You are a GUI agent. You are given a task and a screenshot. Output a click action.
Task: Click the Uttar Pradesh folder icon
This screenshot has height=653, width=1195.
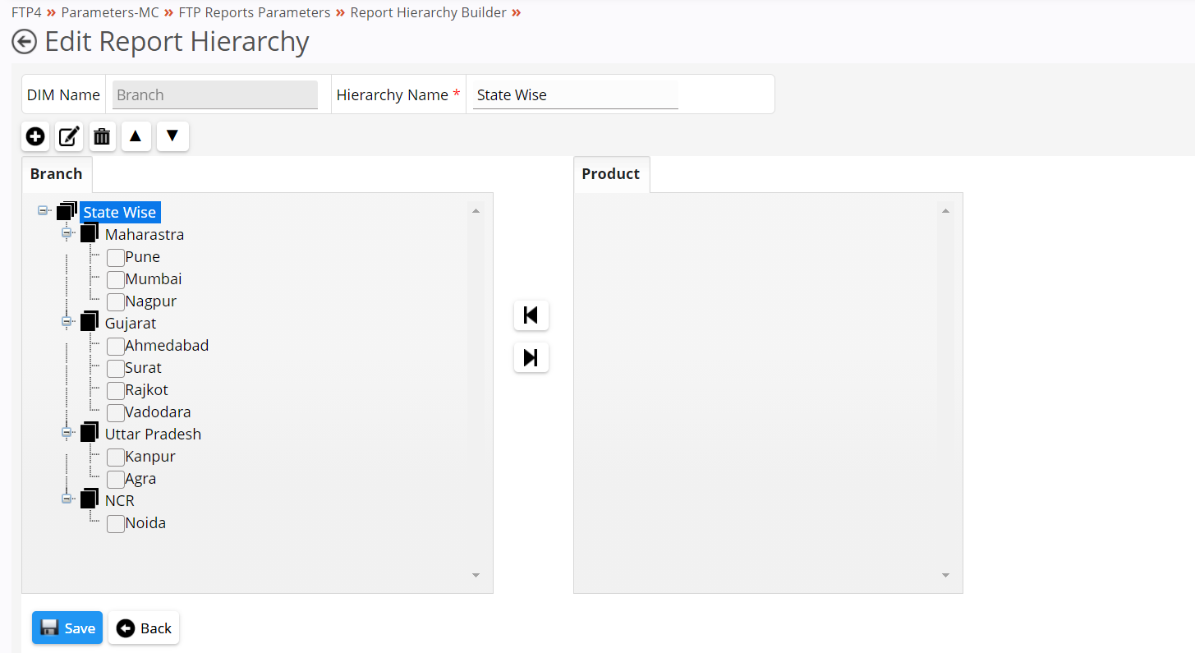coord(89,433)
